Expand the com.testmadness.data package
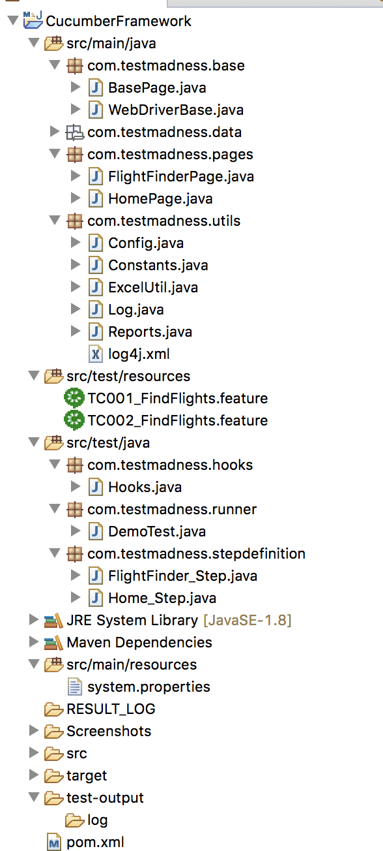Viewport: 383px width, 851px height. (x=55, y=132)
